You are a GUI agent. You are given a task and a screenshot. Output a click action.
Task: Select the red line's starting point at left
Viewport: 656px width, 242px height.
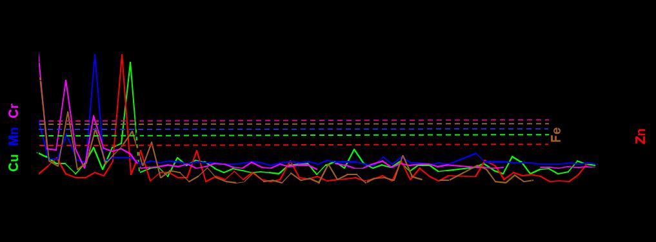coord(39,173)
